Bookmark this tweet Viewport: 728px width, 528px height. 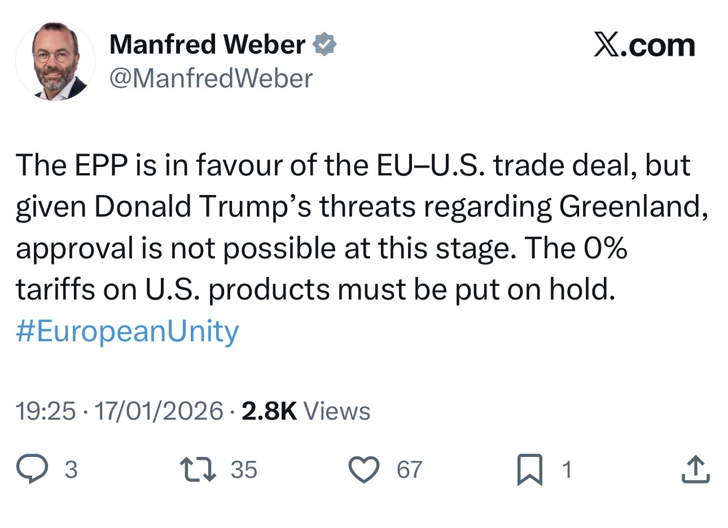pos(530,470)
